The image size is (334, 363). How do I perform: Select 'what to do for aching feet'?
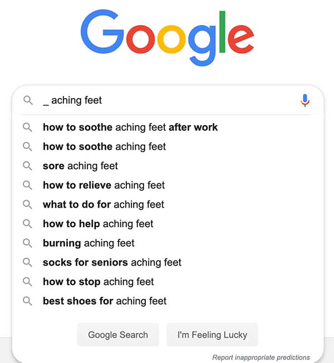[168, 204]
